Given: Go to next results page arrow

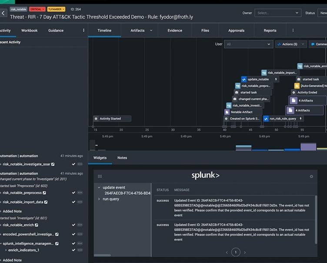Looking at the screenshot, I should (x=245, y=253).
